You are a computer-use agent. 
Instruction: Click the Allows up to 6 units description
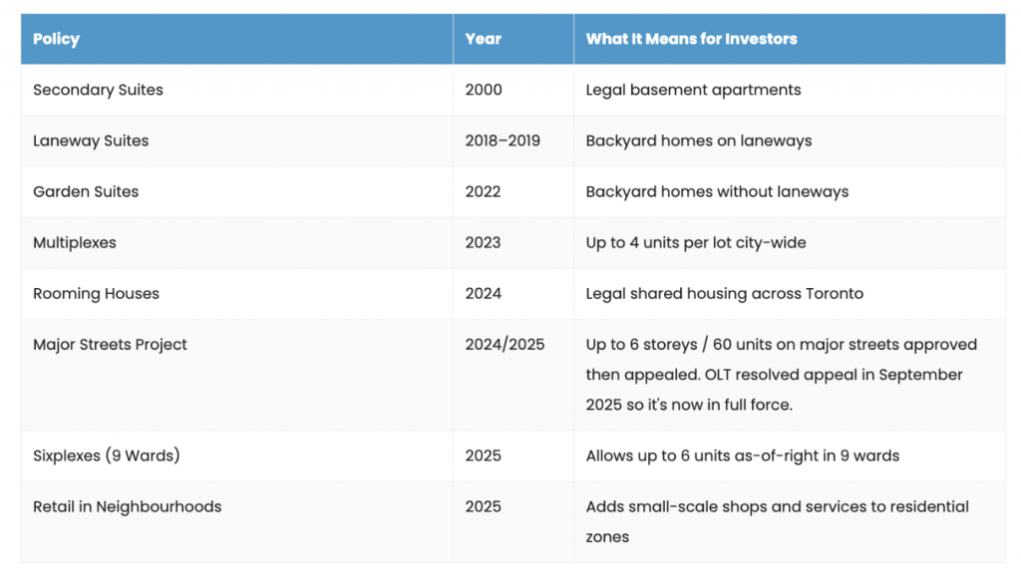[x=742, y=455]
